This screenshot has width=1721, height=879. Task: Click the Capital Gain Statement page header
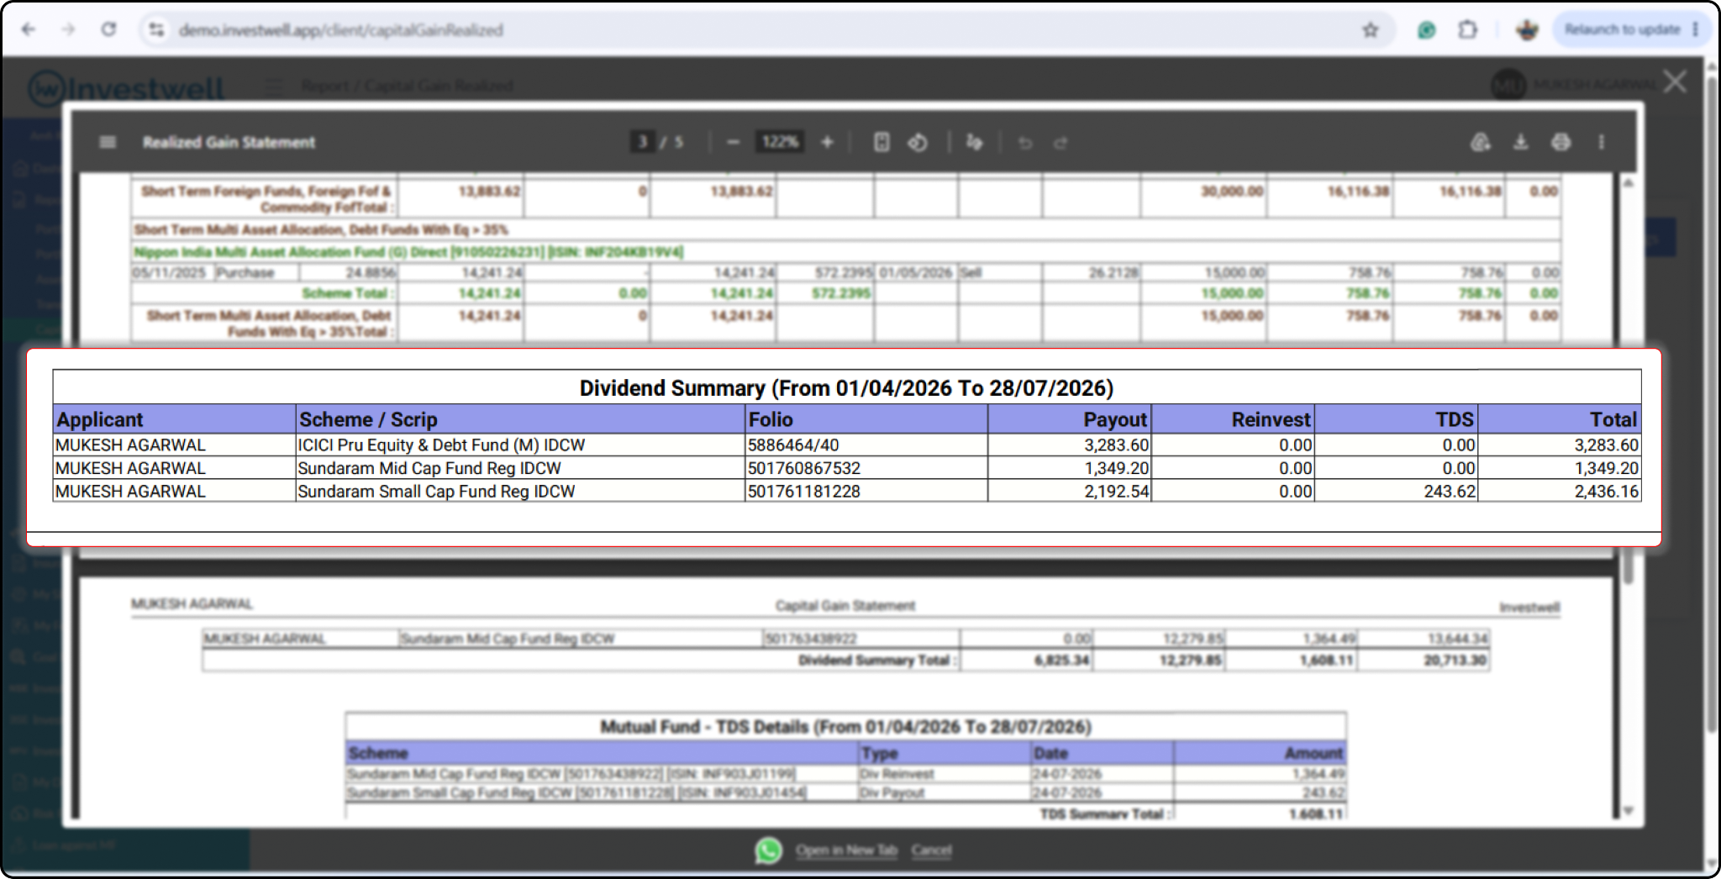click(845, 606)
